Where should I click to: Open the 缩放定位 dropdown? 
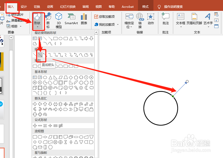[129, 21]
